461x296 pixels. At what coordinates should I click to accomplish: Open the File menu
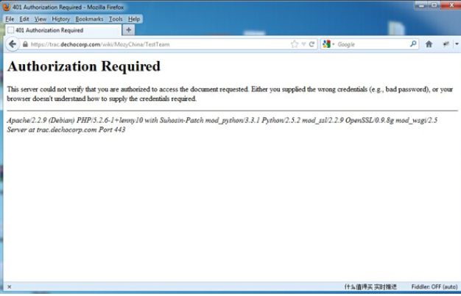pyautogui.click(x=10, y=19)
